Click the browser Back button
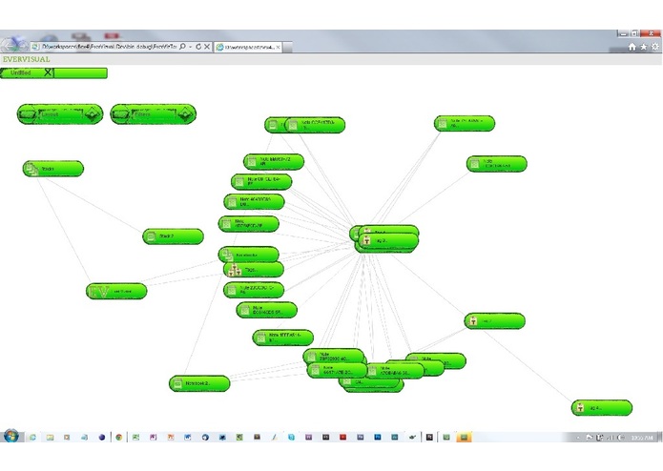663x471 pixels. tap(9, 45)
